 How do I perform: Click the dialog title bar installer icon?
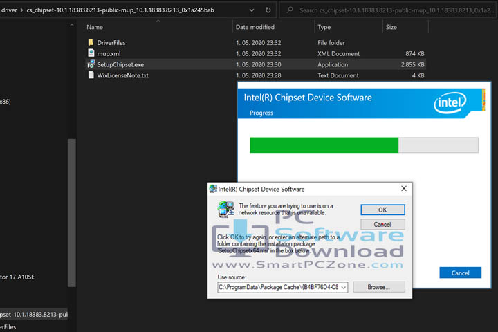tap(213, 189)
